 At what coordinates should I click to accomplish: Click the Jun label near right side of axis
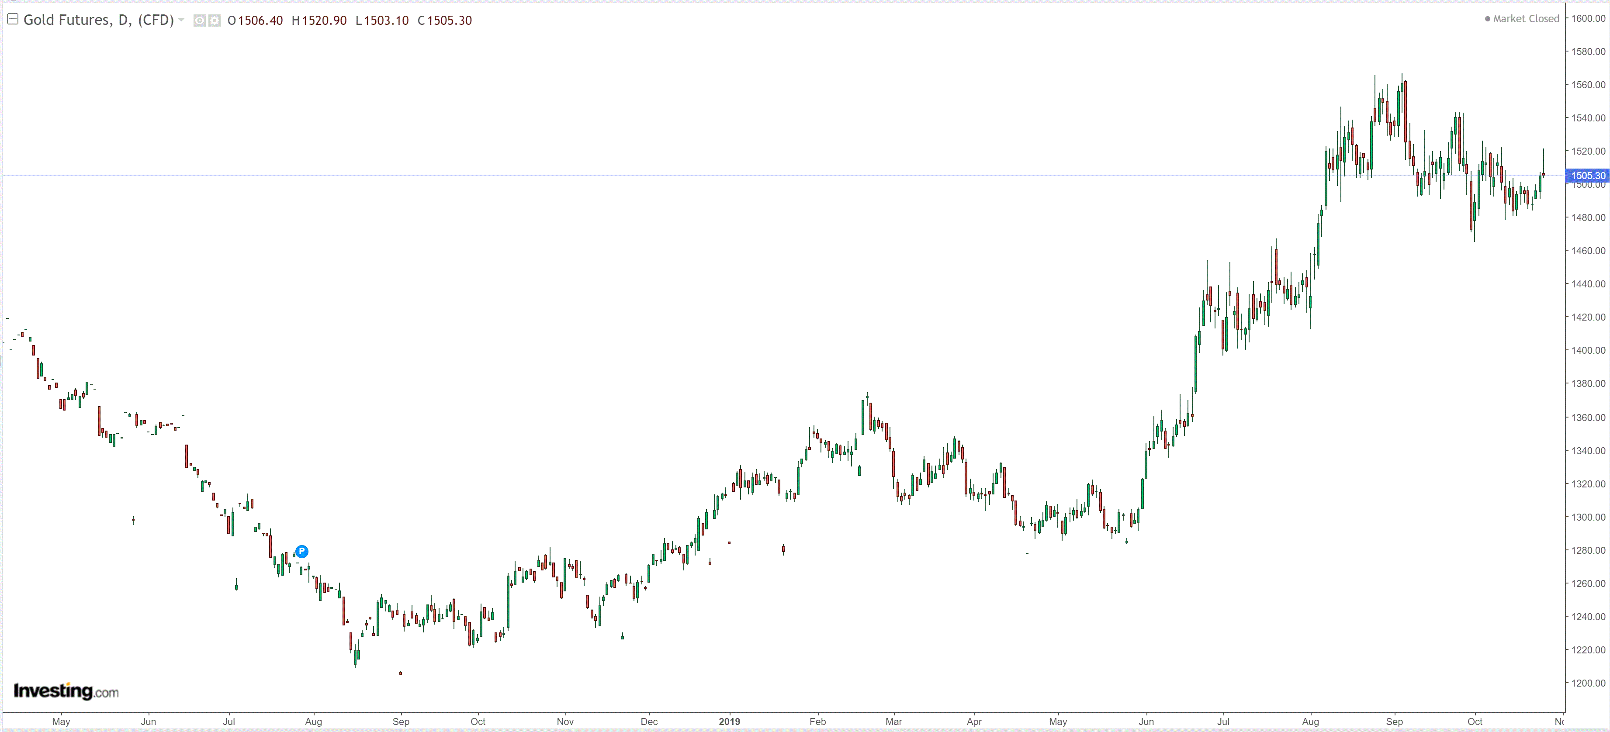(x=1146, y=722)
